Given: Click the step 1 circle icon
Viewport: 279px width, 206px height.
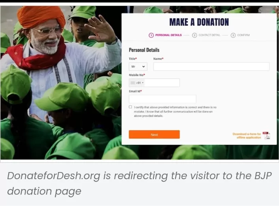Looking at the screenshot, I should click(151, 35).
